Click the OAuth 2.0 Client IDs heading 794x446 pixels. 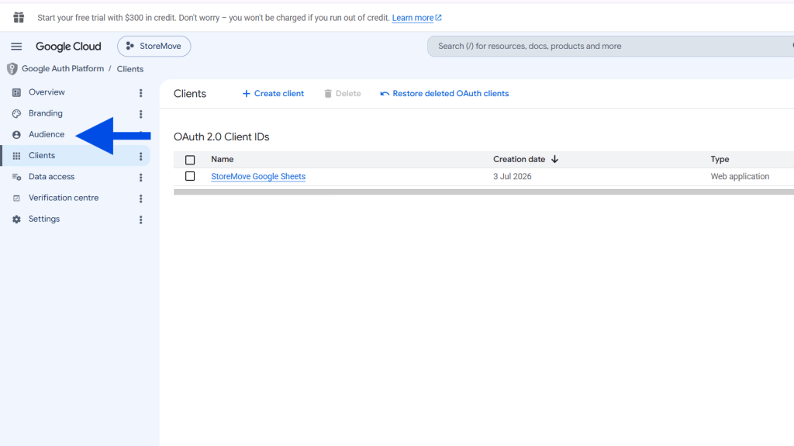coord(221,137)
